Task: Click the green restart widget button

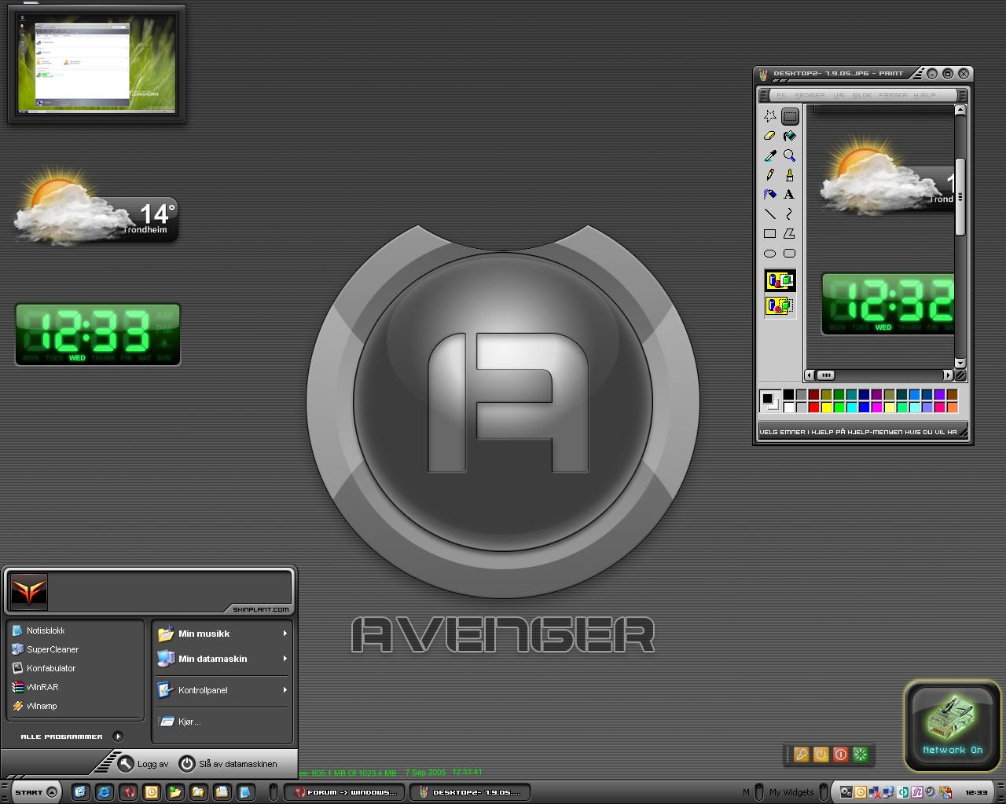Action: pyautogui.click(x=860, y=755)
